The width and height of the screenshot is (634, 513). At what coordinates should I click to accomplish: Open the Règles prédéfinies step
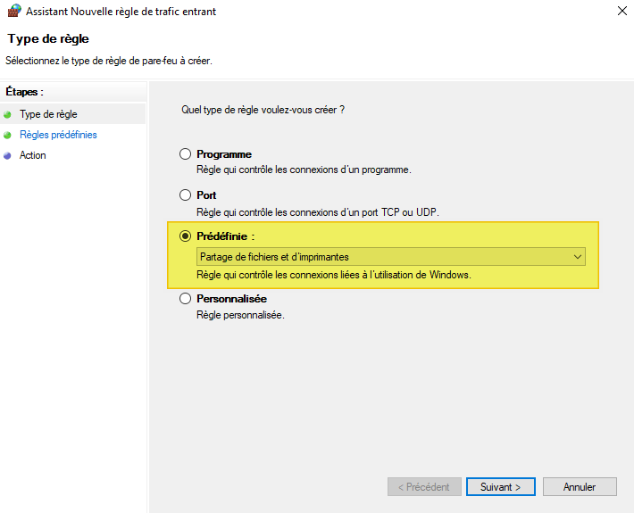pyautogui.click(x=58, y=135)
